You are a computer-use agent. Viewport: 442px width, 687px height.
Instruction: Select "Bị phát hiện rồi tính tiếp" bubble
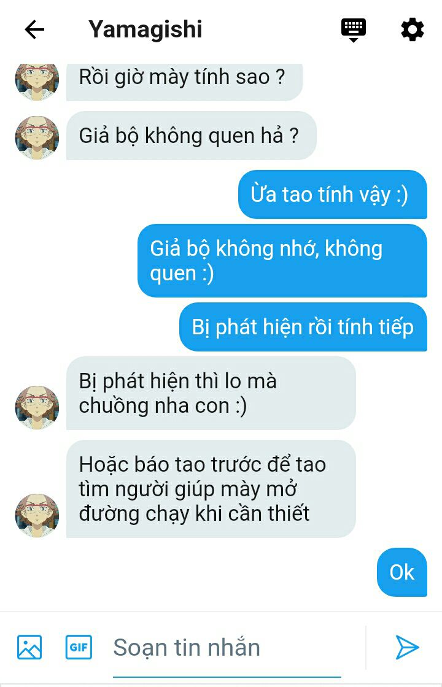303,327
